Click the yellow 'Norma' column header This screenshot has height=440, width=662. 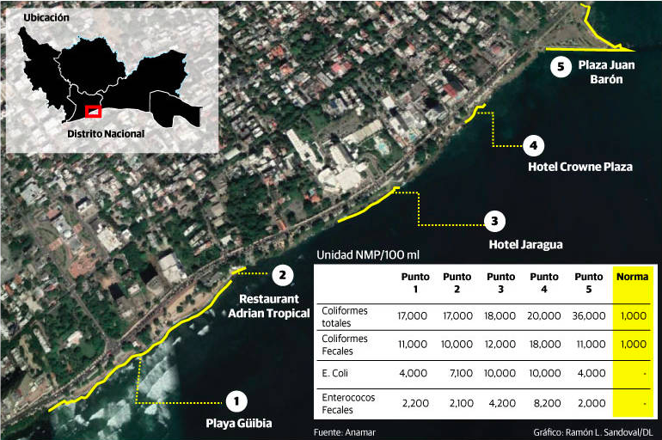coord(632,277)
